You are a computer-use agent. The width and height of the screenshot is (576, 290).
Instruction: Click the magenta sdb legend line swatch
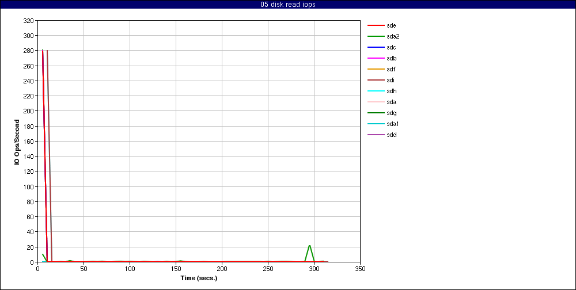pos(376,58)
